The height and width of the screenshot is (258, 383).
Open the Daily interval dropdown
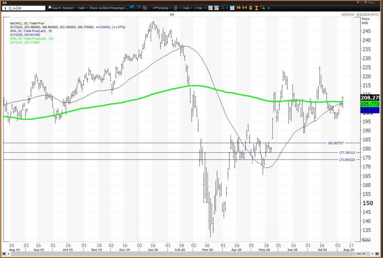pos(188,8)
